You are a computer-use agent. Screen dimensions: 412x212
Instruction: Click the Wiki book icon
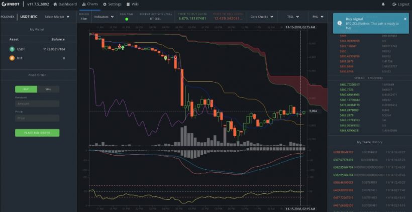point(128,4)
